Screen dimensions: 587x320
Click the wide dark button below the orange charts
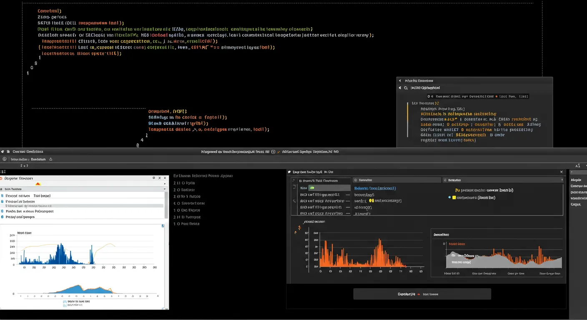(x=422, y=294)
